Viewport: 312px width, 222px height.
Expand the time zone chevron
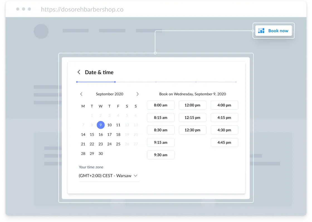point(135,176)
